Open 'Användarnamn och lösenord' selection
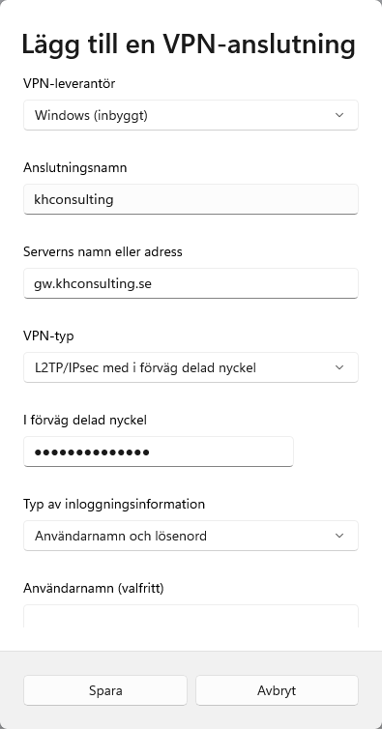Screen dimensions: 382x729 [191, 536]
